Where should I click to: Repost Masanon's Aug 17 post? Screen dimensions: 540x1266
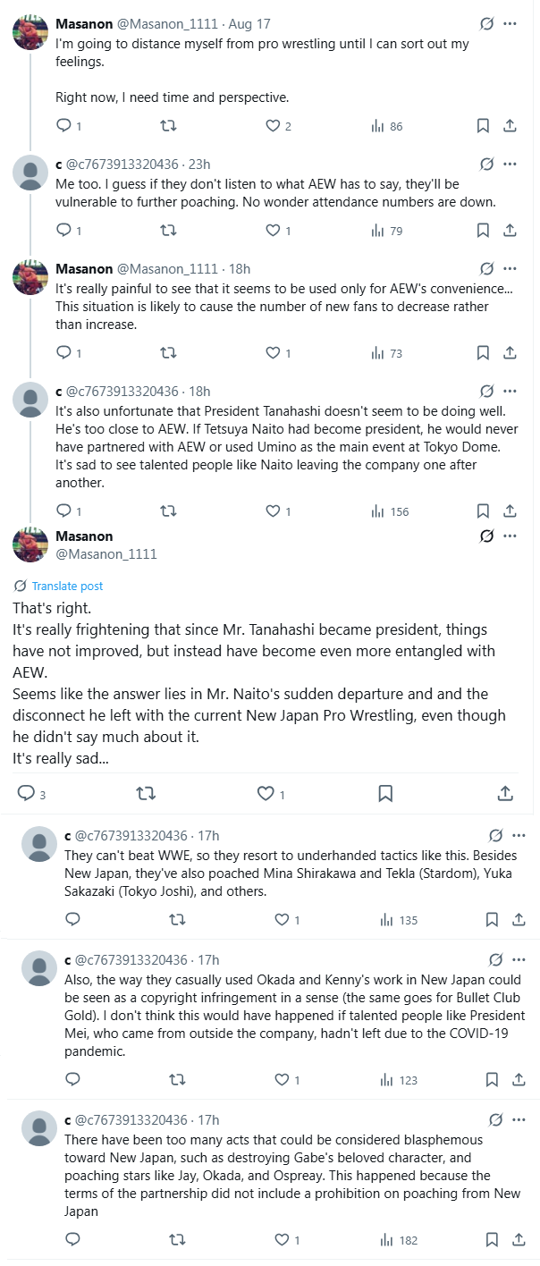(167, 126)
